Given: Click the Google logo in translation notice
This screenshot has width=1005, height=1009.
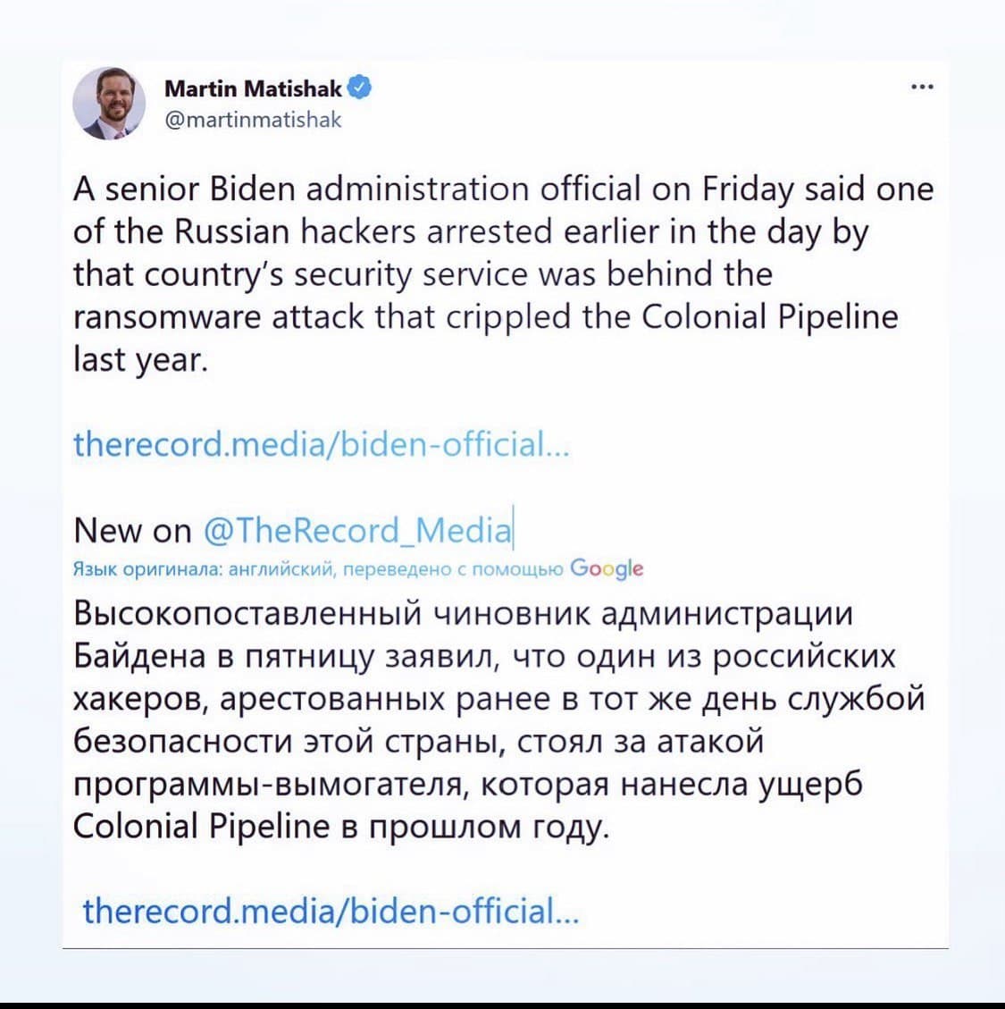Looking at the screenshot, I should tap(606, 569).
